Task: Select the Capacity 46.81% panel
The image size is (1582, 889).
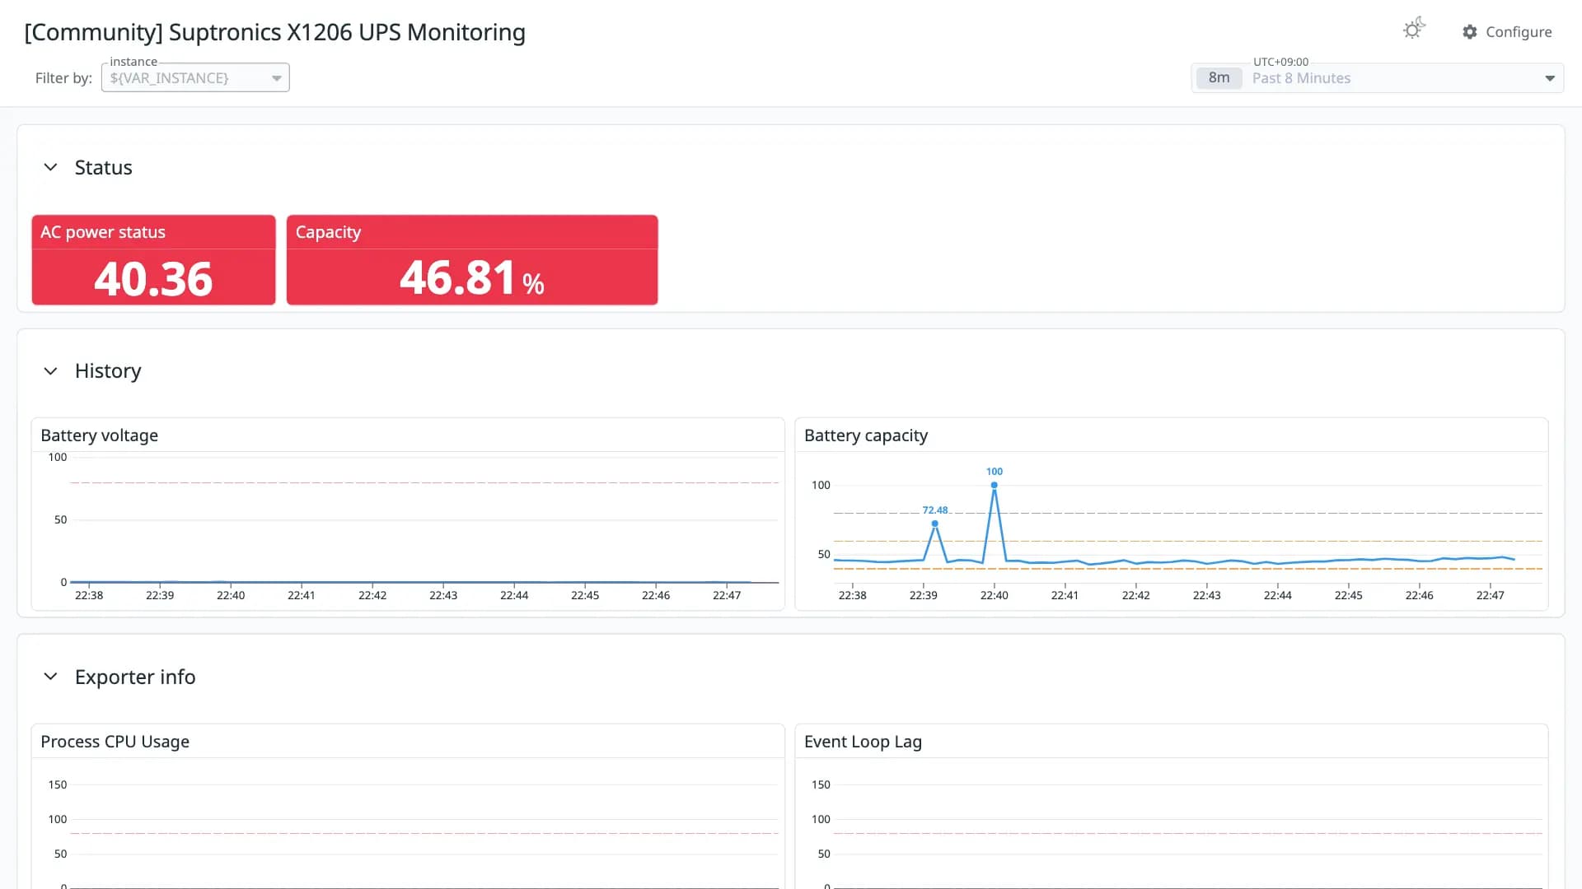Action: (x=472, y=260)
